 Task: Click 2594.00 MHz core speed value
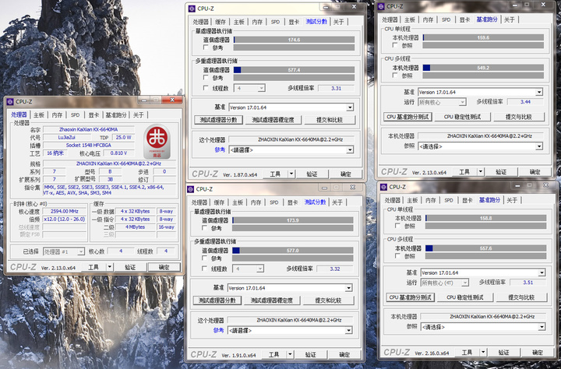[65, 211]
